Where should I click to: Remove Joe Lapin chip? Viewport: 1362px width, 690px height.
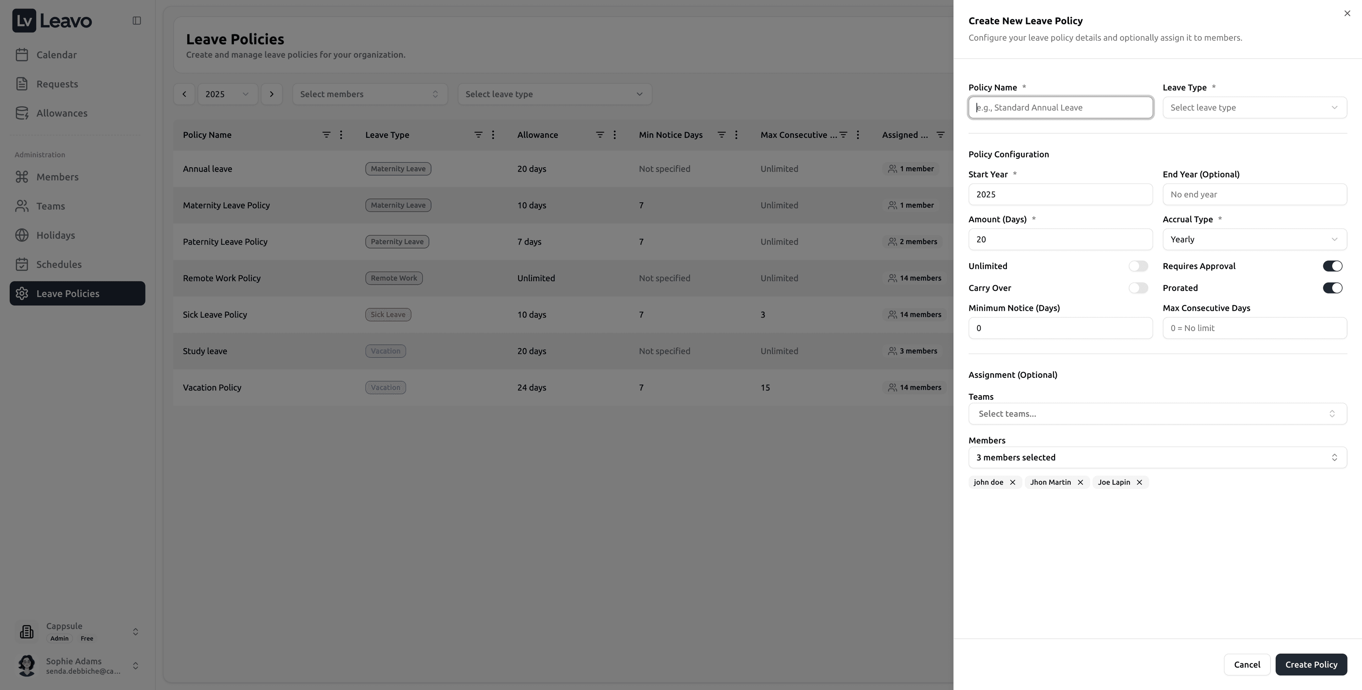coord(1139,482)
